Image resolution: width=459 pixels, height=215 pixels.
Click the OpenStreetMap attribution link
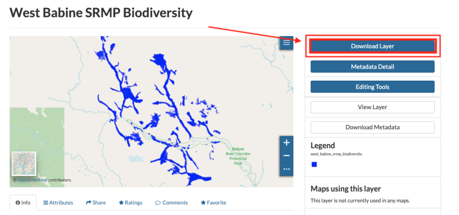point(32,180)
